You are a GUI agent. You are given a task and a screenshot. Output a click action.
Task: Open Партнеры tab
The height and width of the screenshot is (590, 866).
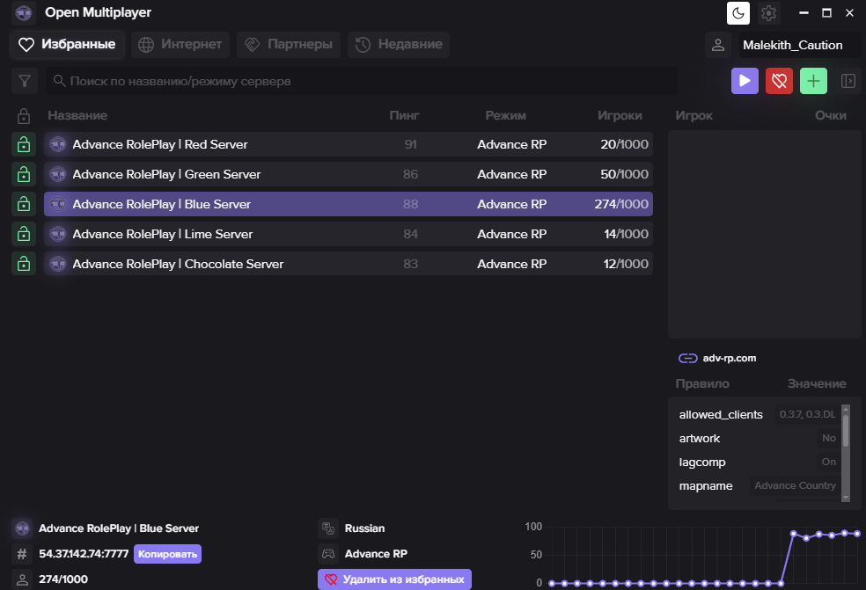point(289,45)
